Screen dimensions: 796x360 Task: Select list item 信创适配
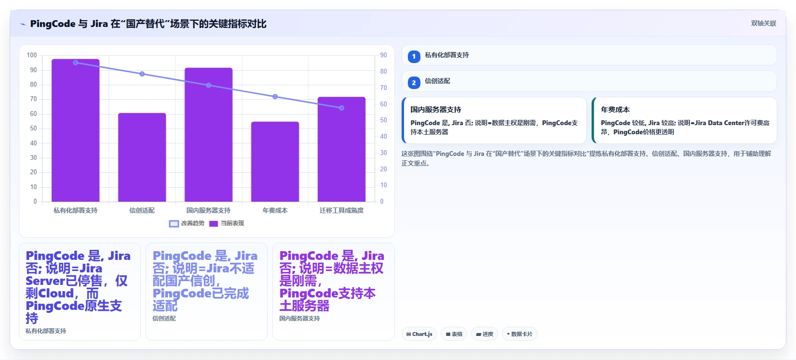tap(589, 81)
